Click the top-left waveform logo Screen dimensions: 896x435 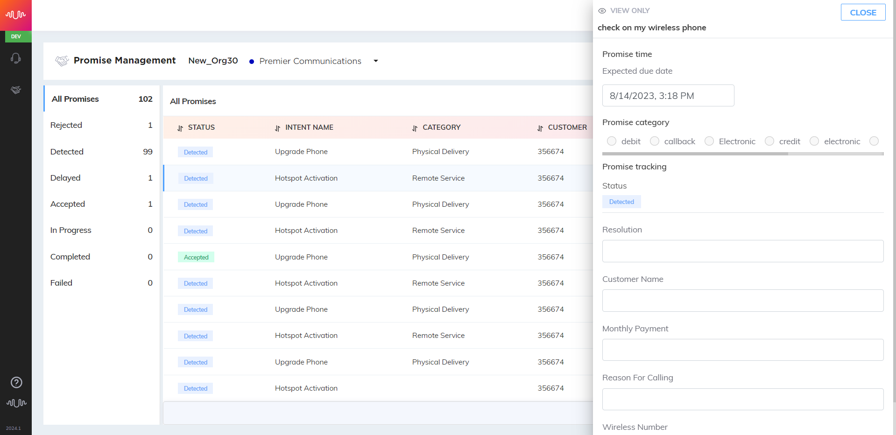coord(16,15)
